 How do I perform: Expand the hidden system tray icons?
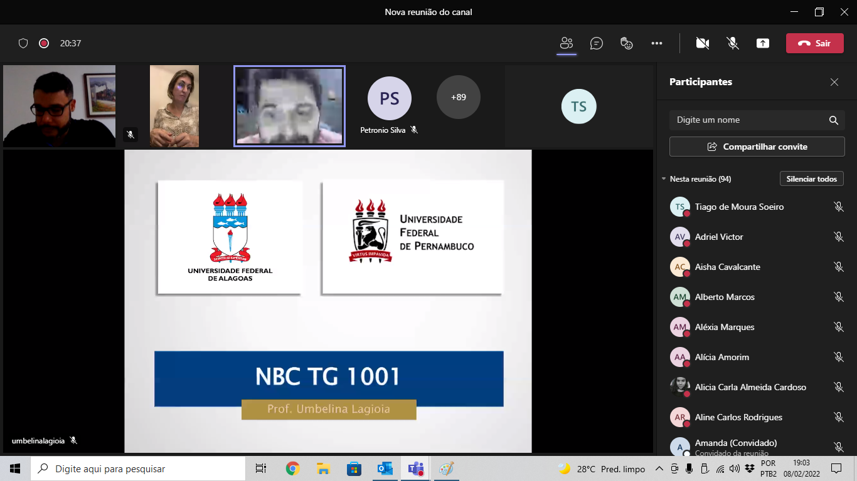click(659, 468)
